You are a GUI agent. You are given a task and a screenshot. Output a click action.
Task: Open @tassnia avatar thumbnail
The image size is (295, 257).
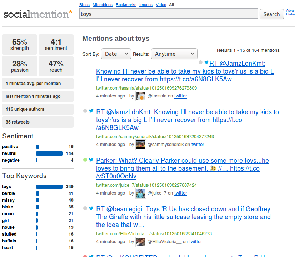pos(141,96)
